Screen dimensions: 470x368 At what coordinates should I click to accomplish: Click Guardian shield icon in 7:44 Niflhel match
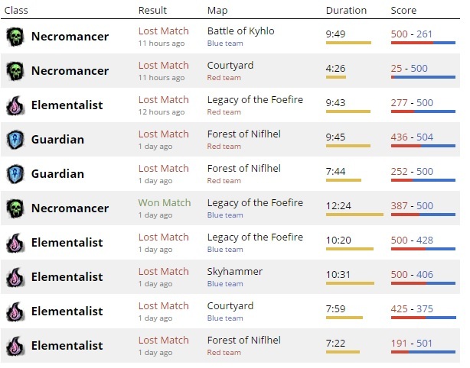[15, 174]
